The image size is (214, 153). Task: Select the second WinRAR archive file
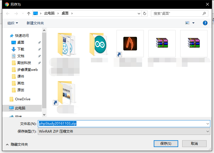(194, 44)
